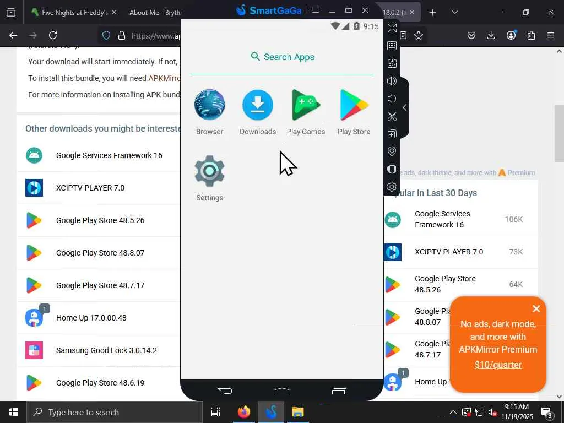Open Firefox application menu
The height and width of the screenshot is (423, 564).
(x=551, y=35)
